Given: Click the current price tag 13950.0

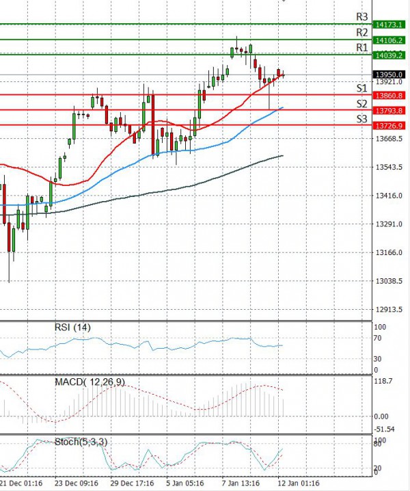Looking at the screenshot, I should pos(389,75).
